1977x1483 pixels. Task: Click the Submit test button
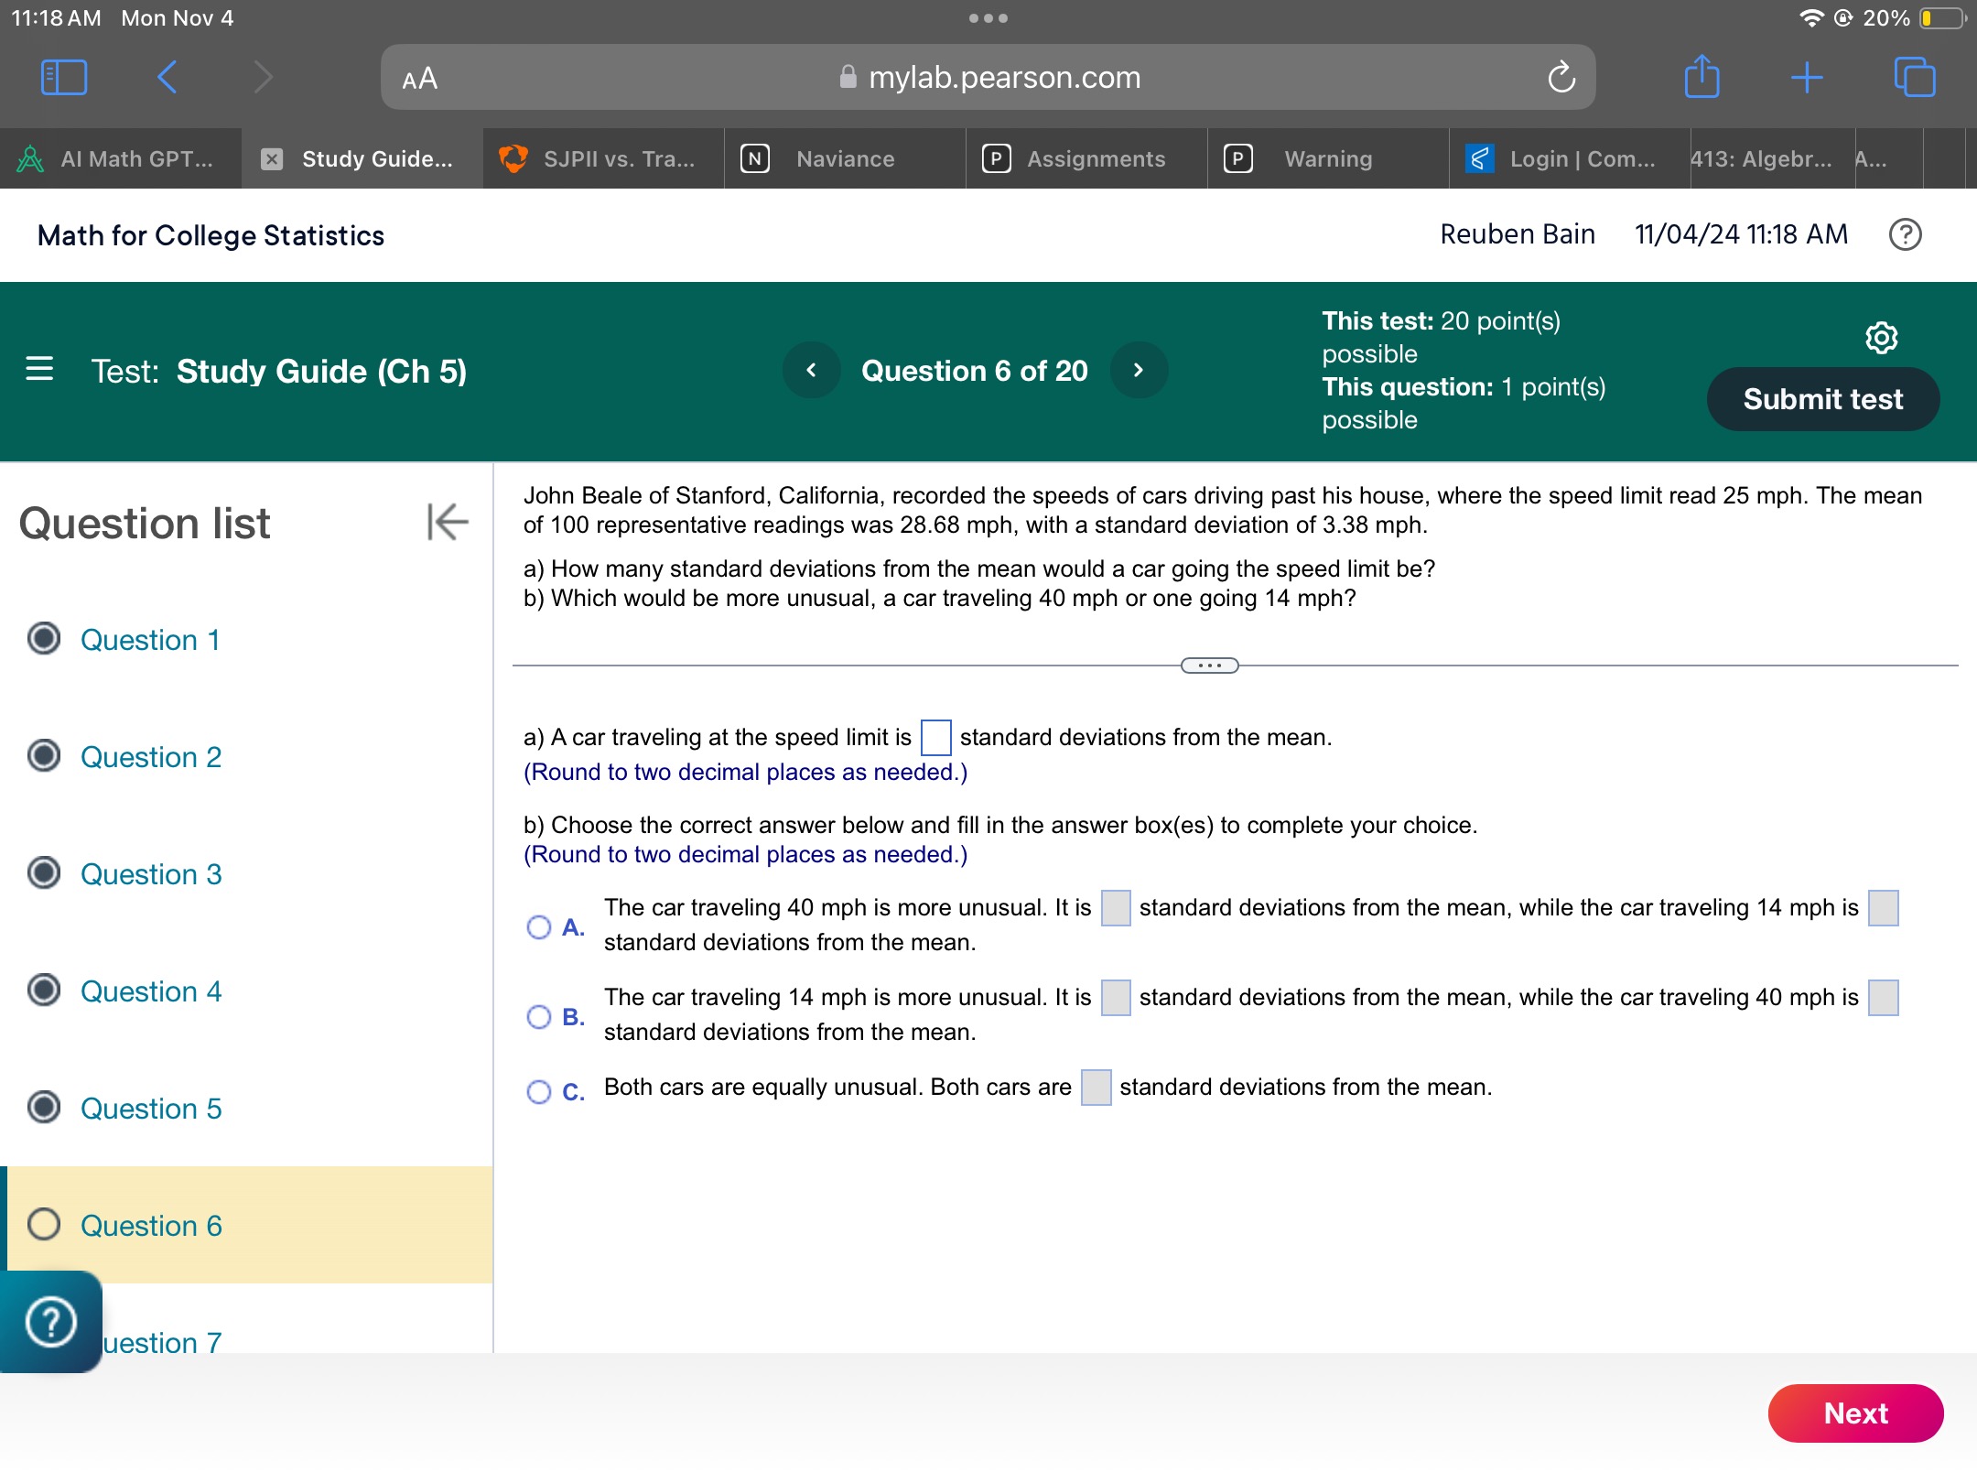1822,399
